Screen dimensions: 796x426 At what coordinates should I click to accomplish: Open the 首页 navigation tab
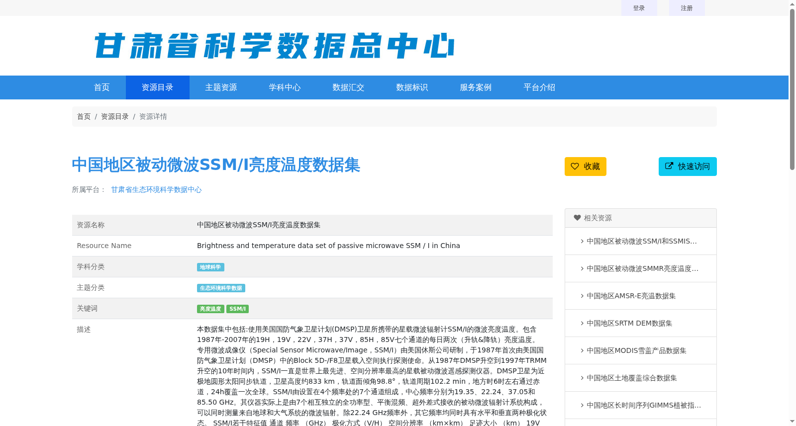(102, 87)
